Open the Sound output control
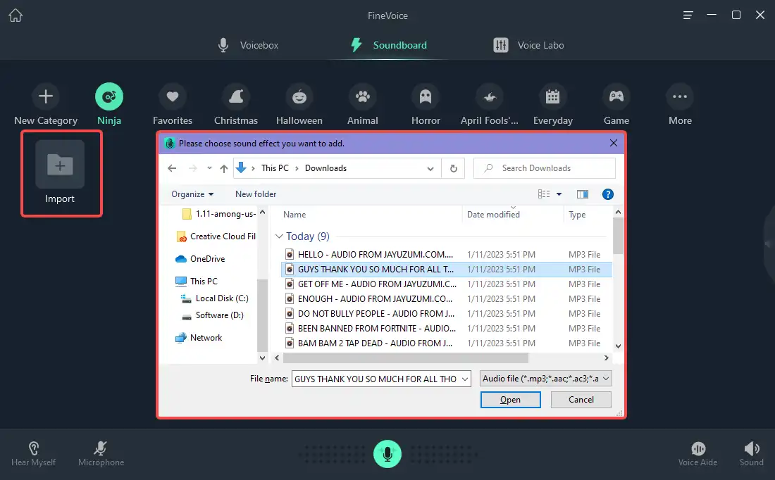This screenshot has height=480, width=775. point(751,454)
